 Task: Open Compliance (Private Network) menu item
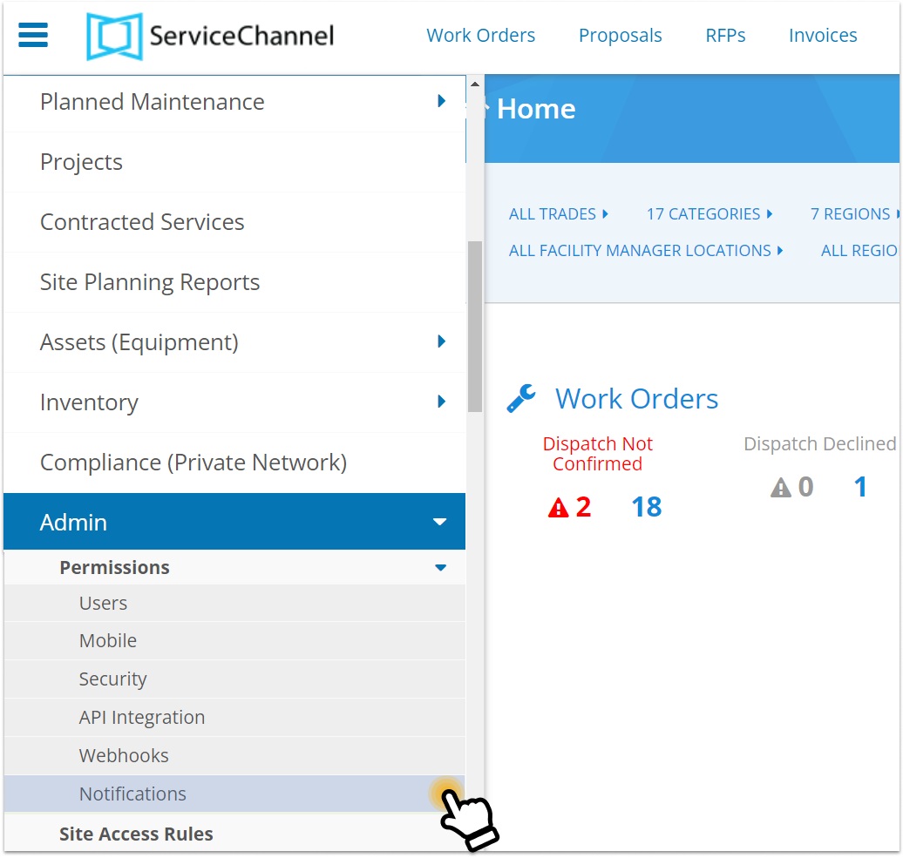tap(235, 463)
